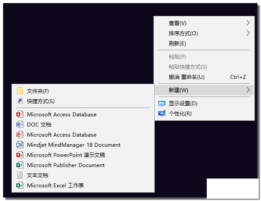Choose the shortcut arrow icon for 快捷方式(S)
The image size is (261, 201).
point(20,101)
